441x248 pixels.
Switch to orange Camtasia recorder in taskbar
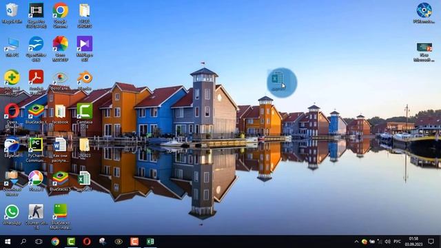click(x=134, y=242)
